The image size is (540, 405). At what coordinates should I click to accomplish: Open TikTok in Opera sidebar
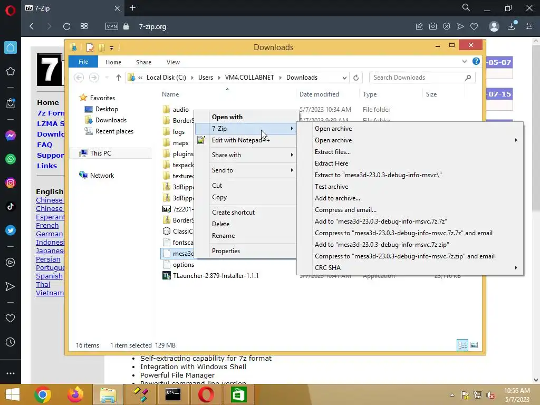(11, 206)
